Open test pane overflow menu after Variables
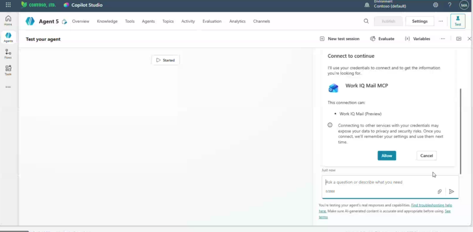The height and width of the screenshot is (232, 473). [x=443, y=39]
